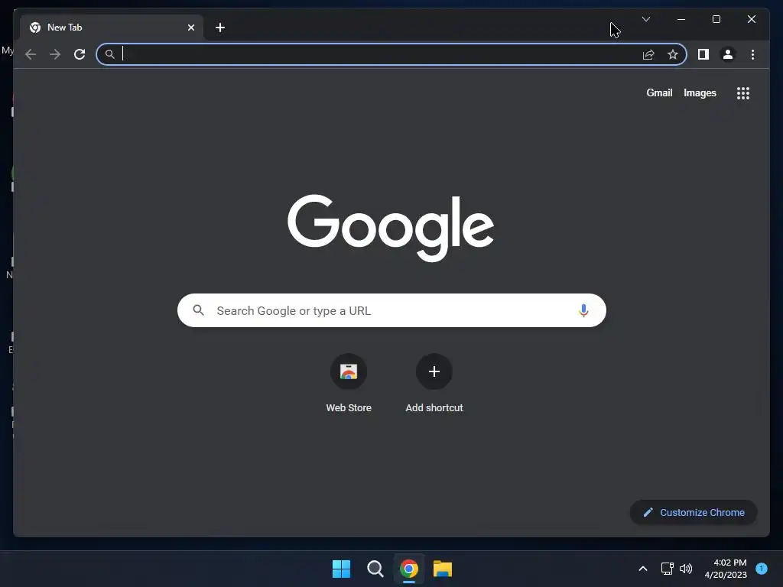Screen dimensions: 783x587
Task: Show hidden system tray icons
Action: pyautogui.click(x=642, y=569)
